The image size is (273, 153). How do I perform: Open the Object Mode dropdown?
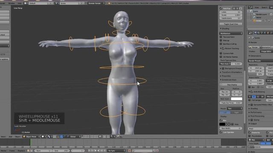32,137
